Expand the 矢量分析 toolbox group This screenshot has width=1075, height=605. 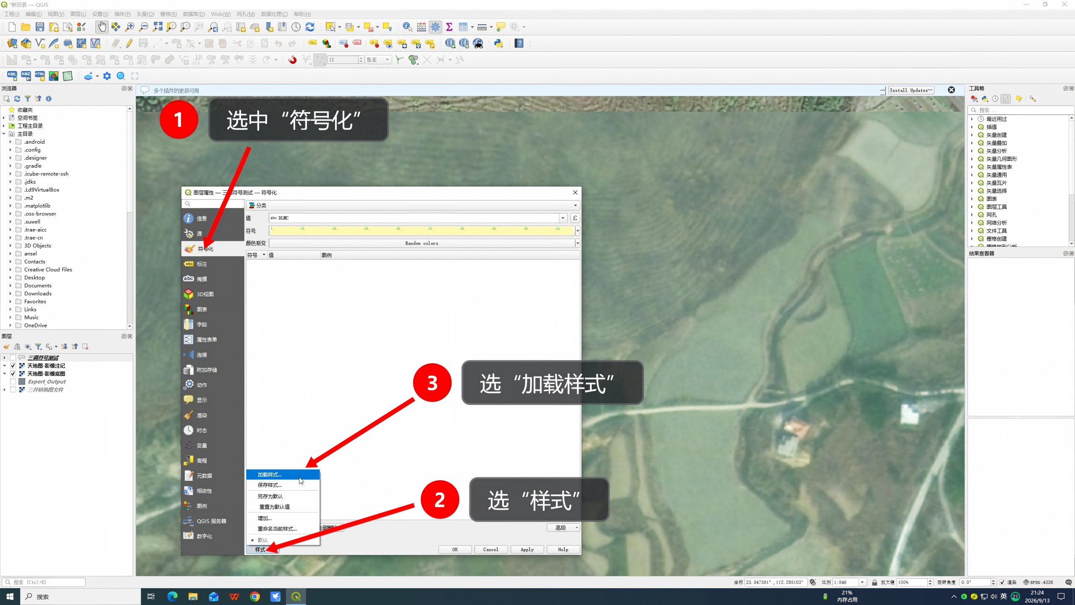972,151
